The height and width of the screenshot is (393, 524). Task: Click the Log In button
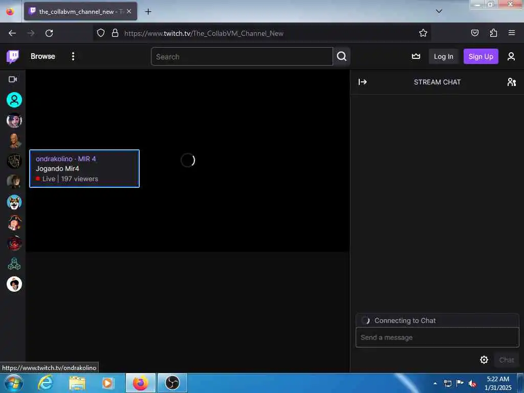click(444, 56)
